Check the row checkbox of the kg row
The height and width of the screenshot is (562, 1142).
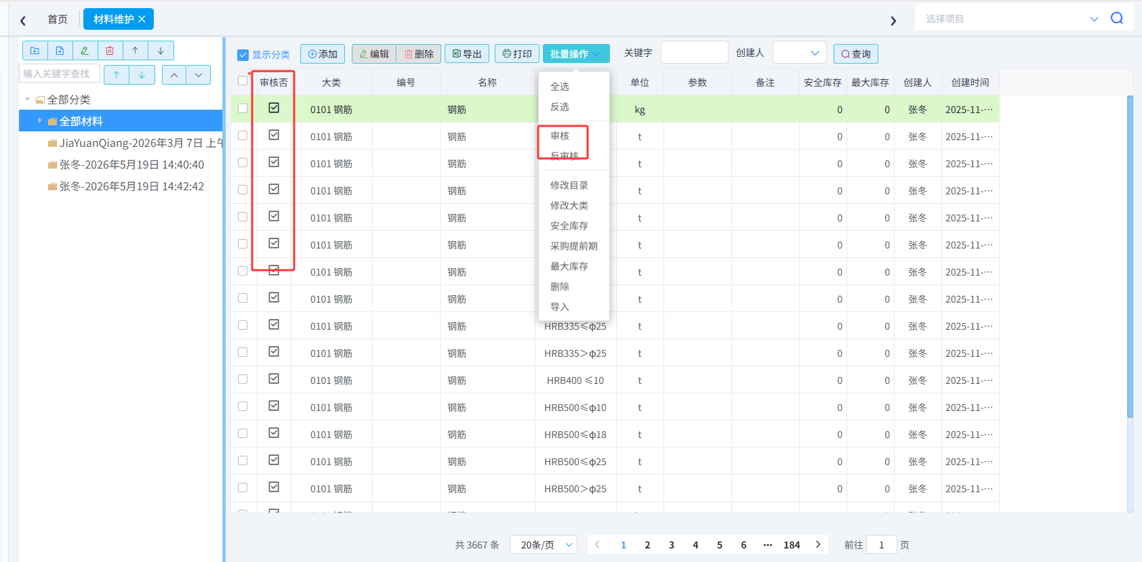[x=243, y=108]
